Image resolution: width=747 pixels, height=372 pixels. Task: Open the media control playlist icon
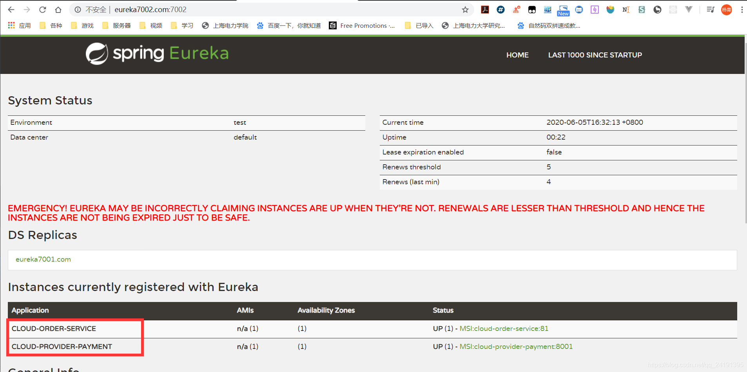coord(710,10)
